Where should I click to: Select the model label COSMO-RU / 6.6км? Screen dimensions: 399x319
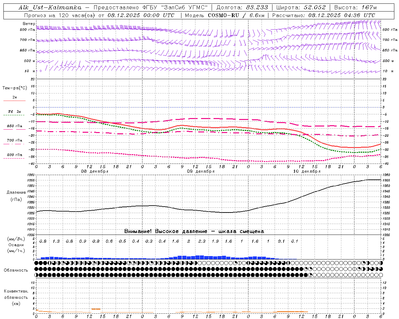point(236,15)
